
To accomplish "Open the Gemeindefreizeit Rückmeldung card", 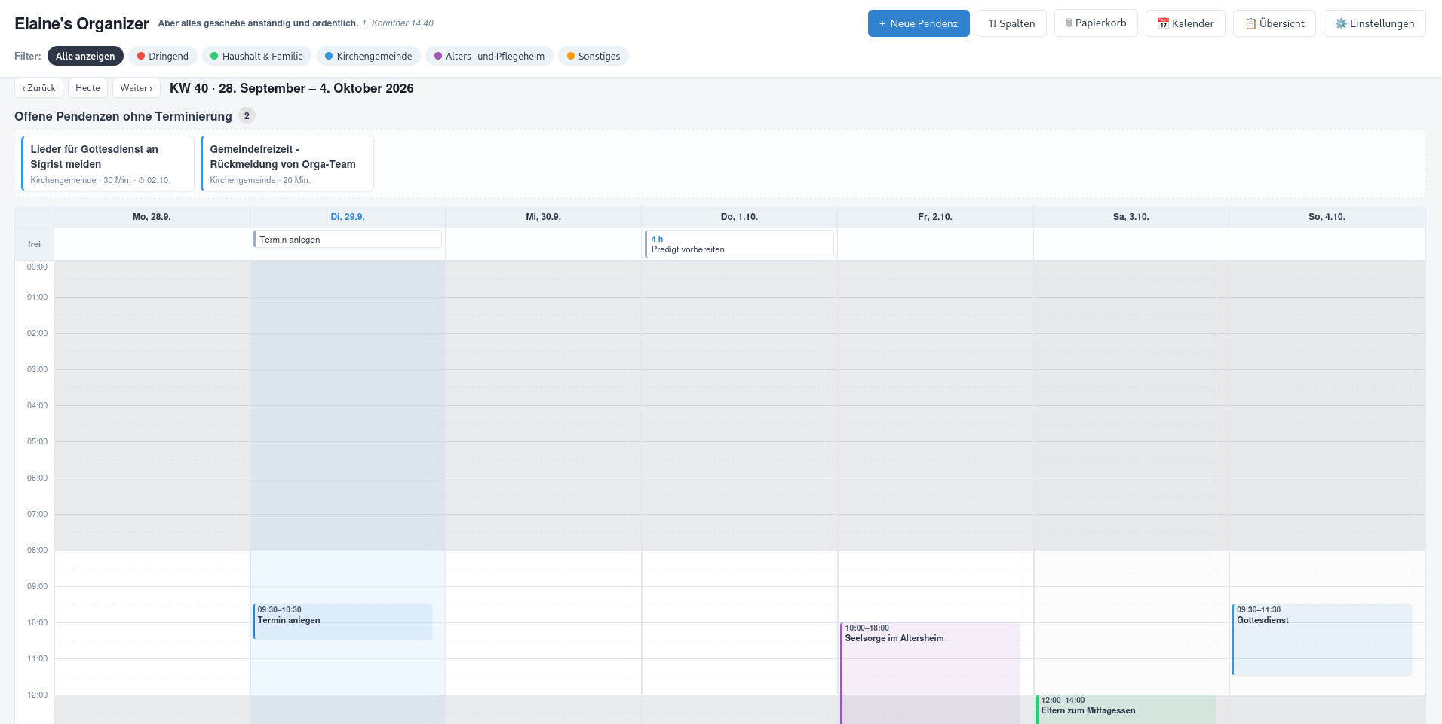I will [x=287, y=163].
